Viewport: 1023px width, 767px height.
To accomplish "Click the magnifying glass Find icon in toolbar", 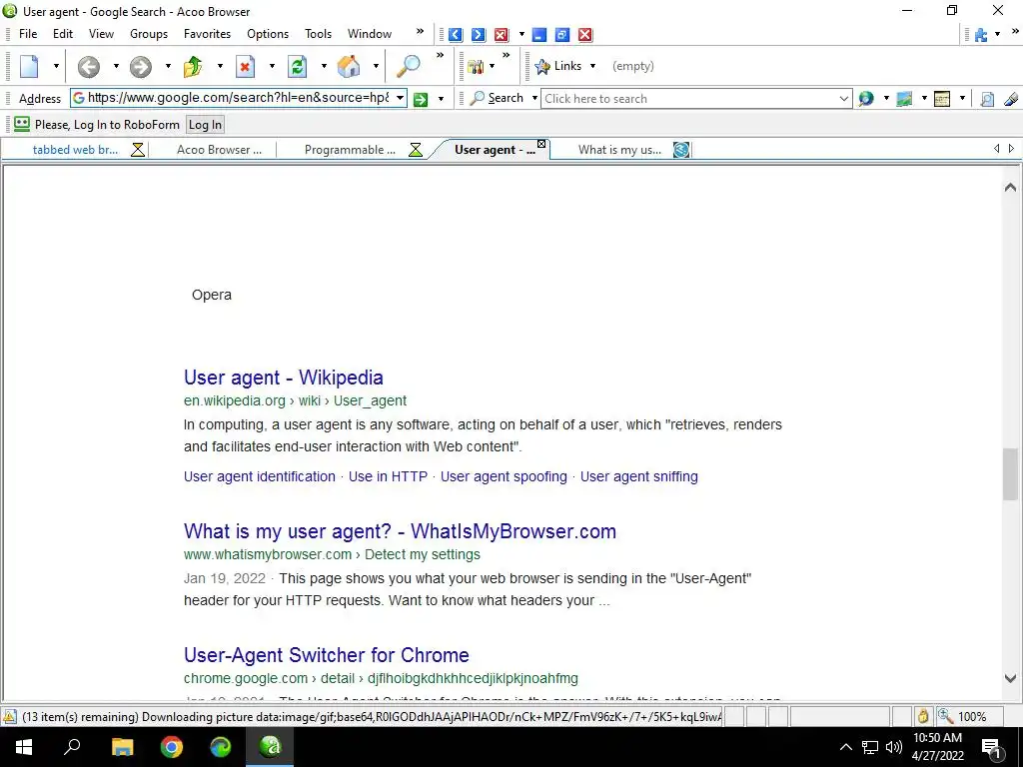I will click(409, 66).
